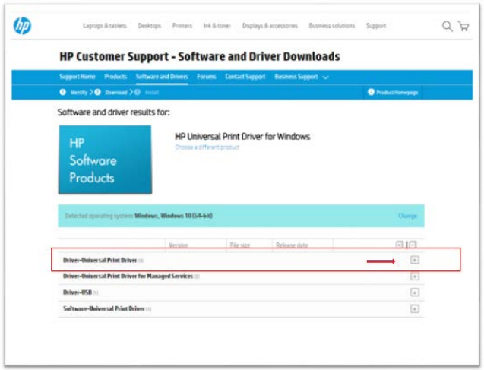This screenshot has width=484, height=370.
Task: Open Displays & accessories menu
Action: (270, 26)
